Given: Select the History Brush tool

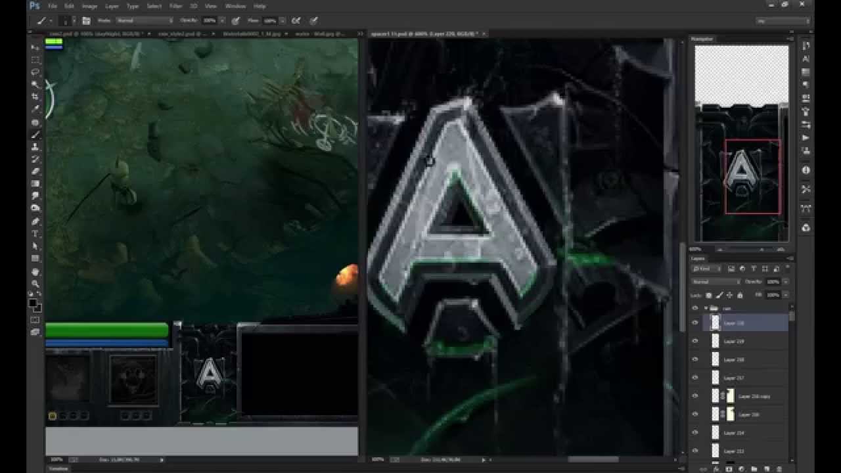Looking at the screenshot, I should tap(35, 160).
